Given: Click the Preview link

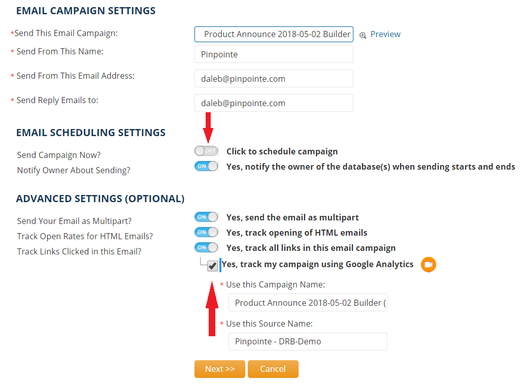Looking at the screenshot, I should click(385, 34).
